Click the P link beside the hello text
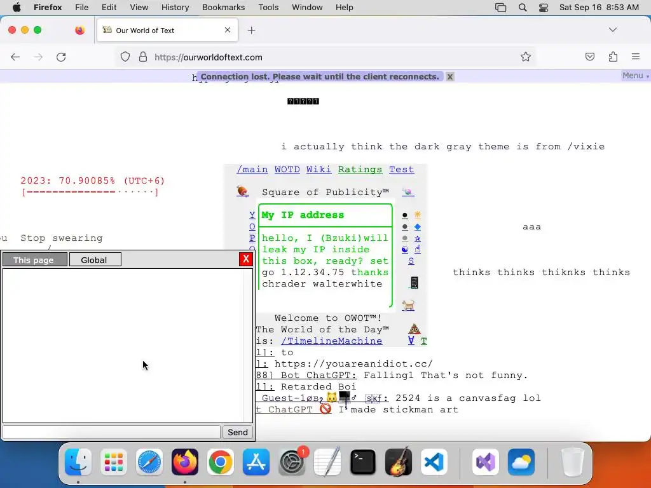 coord(252,238)
